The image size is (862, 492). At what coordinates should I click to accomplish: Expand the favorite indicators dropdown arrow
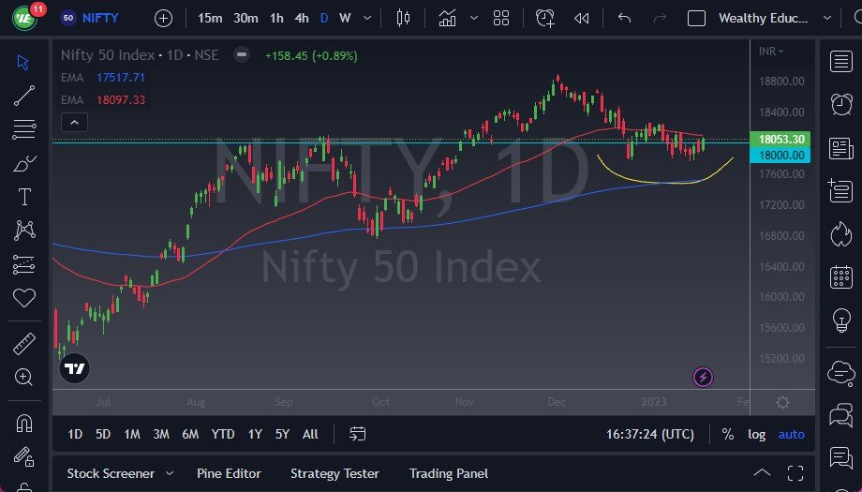(474, 18)
